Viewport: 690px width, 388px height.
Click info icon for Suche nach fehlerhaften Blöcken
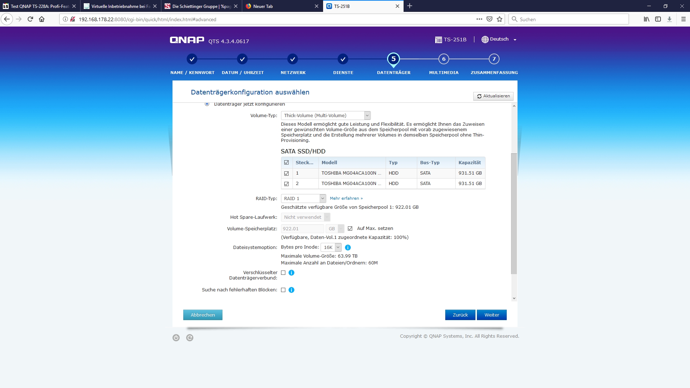(291, 290)
